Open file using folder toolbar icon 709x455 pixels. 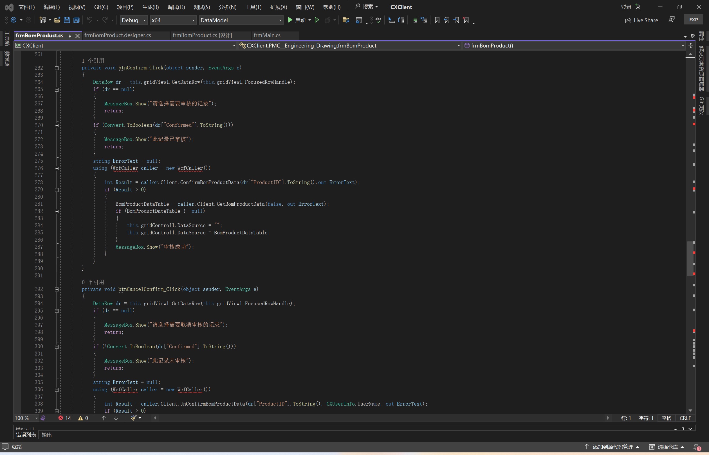tap(57, 20)
